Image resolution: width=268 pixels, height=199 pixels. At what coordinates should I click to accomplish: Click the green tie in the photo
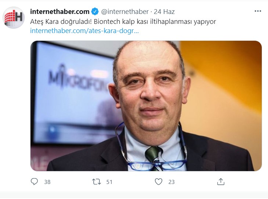tap(153, 157)
